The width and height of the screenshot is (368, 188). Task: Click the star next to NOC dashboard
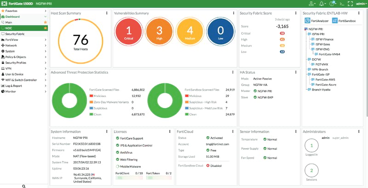[46, 28]
